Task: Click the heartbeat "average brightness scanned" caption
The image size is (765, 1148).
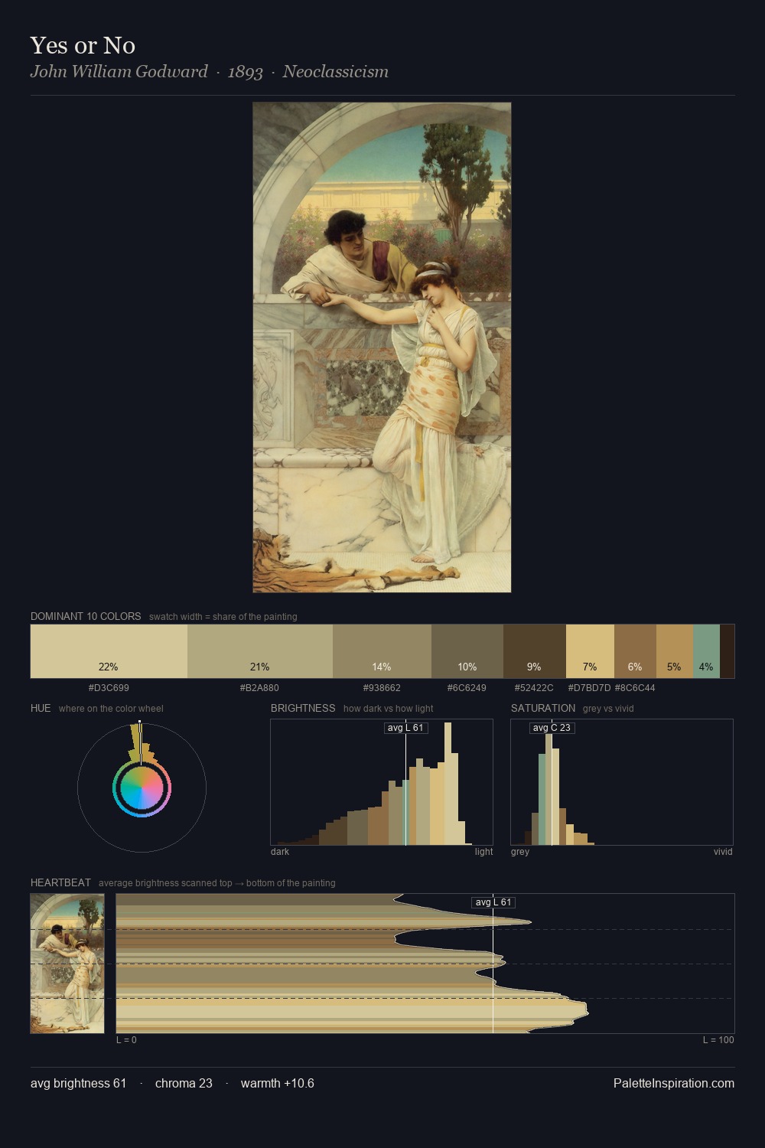Action: 217,883
